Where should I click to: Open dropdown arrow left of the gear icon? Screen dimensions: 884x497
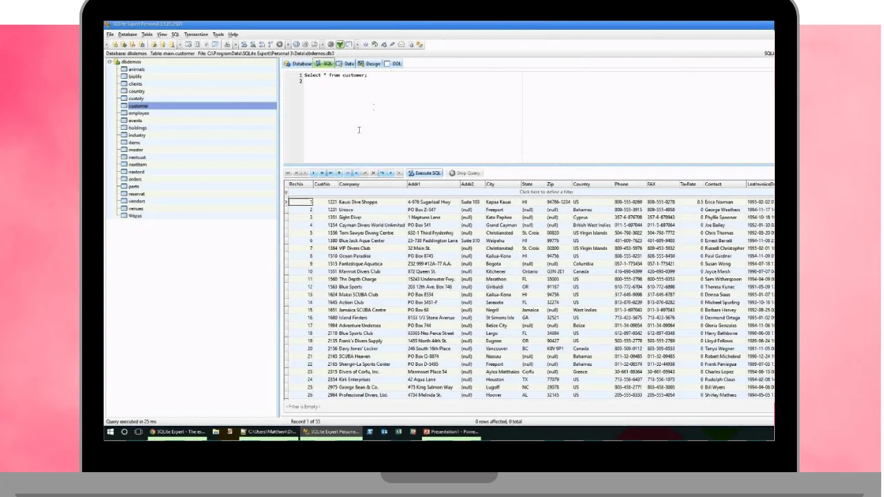click(x=323, y=44)
